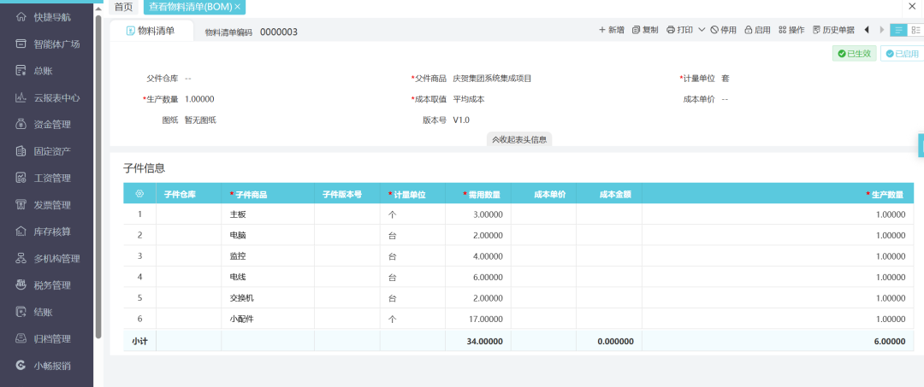Click 暂无图纸 drawing field
This screenshot has height=387, width=924.
201,120
